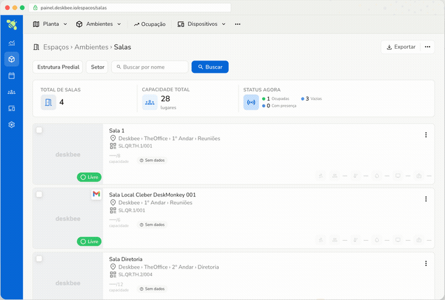This screenshot has width=445, height=300.
Task: Click the '1 Ocupadas' status indicator
Action: [x=276, y=99]
